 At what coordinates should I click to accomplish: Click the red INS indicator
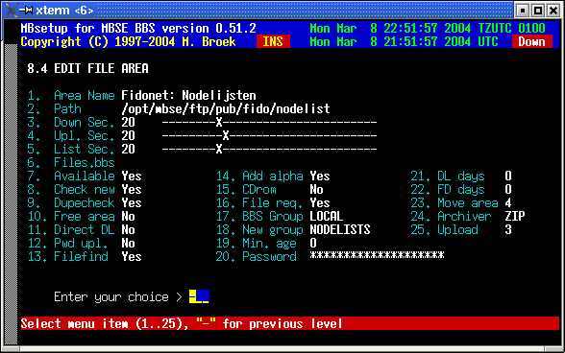273,42
